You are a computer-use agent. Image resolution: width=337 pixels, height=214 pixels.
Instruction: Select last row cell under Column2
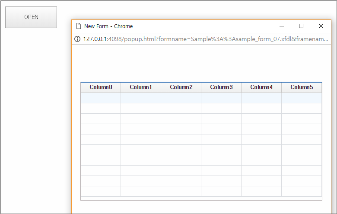pyautogui.click(x=181, y=192)
